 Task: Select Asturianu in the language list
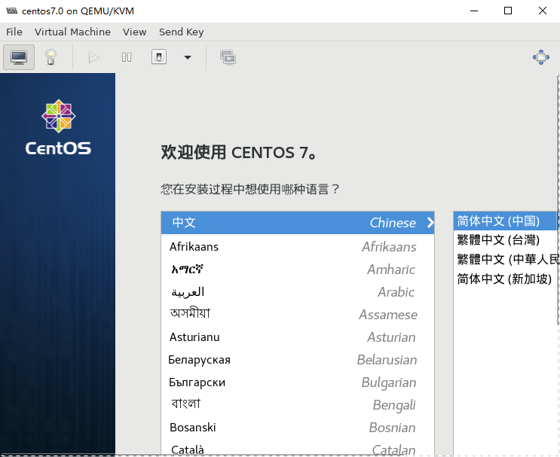(298, 337)
